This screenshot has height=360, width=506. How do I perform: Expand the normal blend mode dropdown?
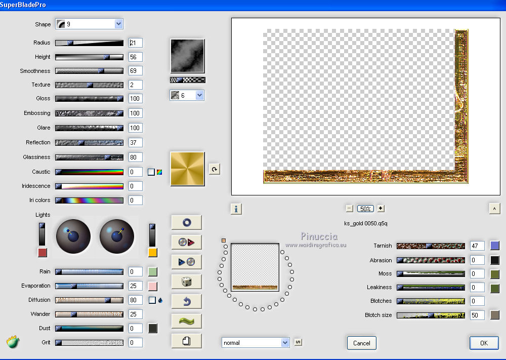tap(285, 343)
